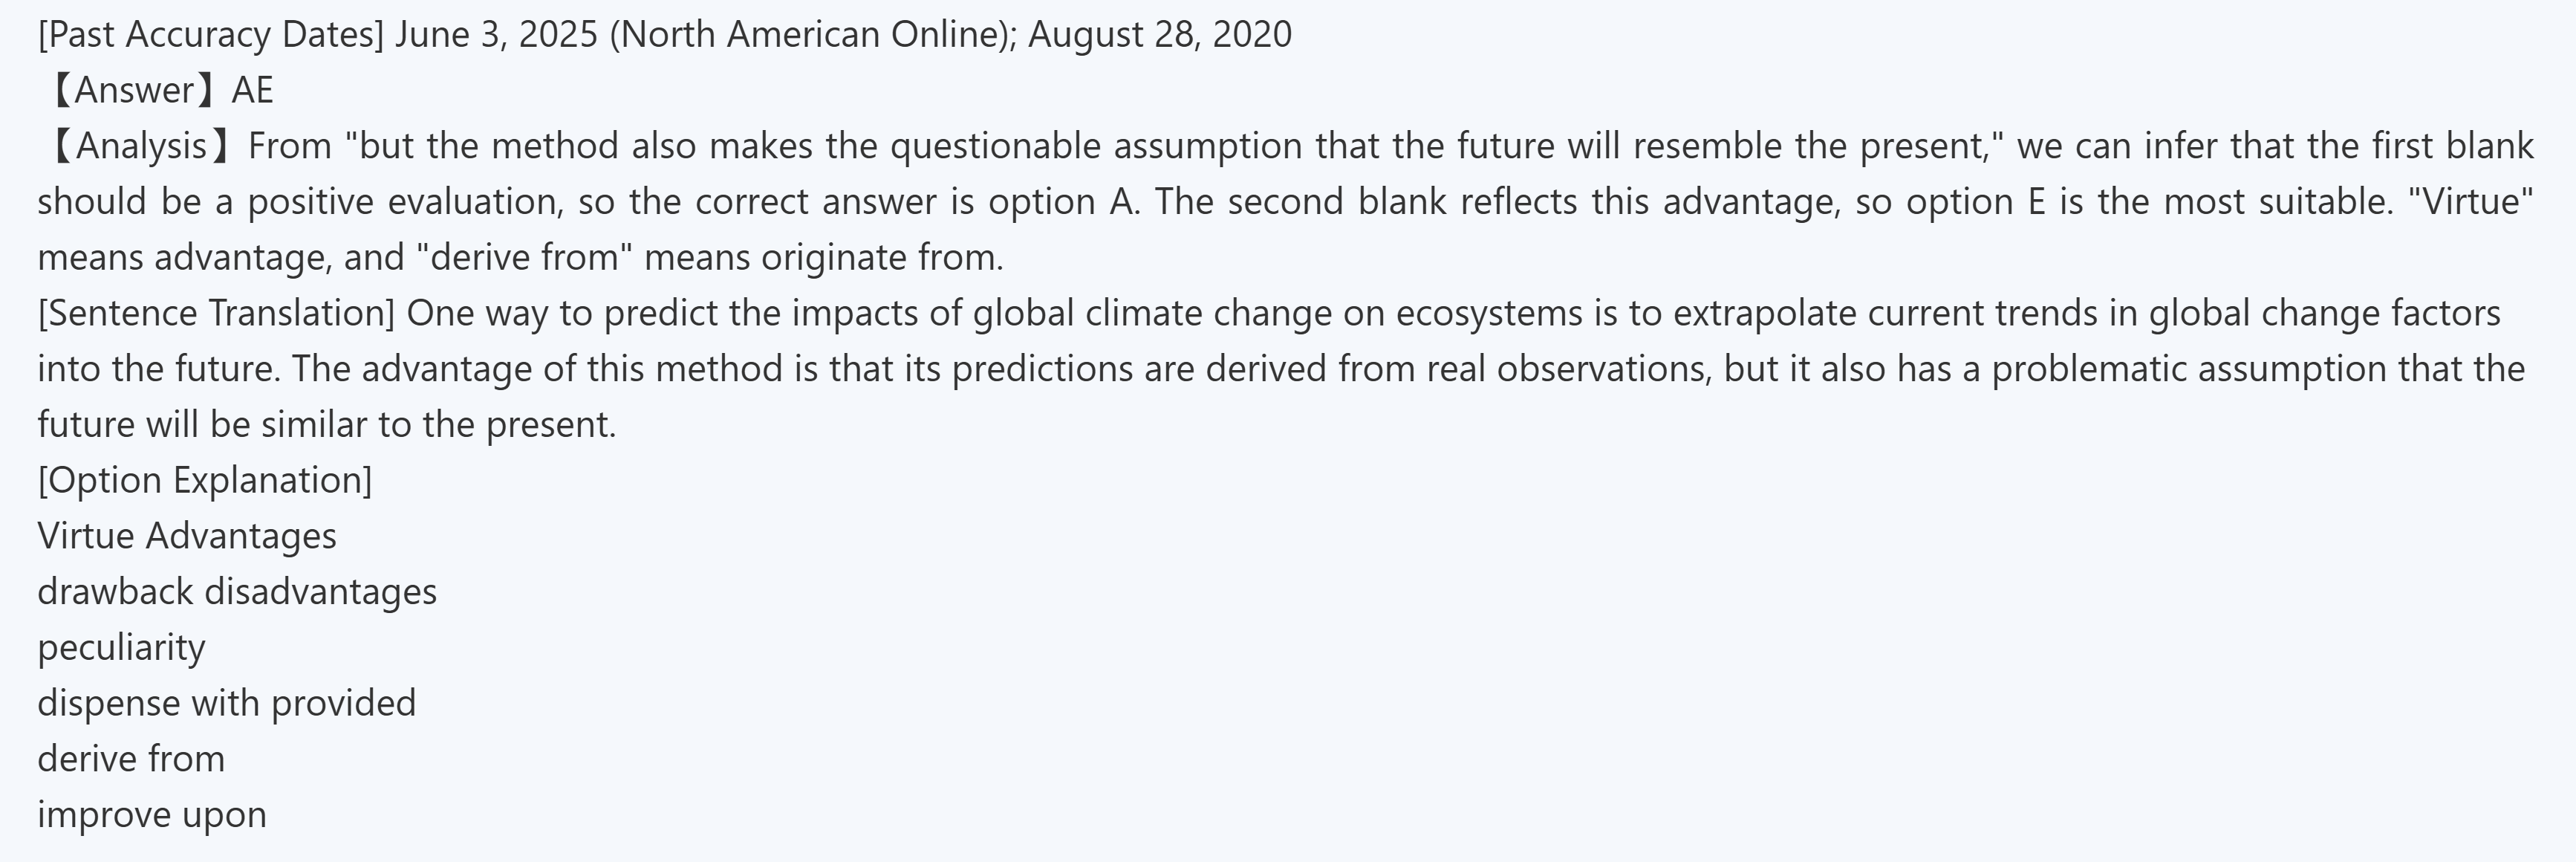Click the date June 3, 2025
The height and width of the screenshot is (862, 2576).
point(496,35)
